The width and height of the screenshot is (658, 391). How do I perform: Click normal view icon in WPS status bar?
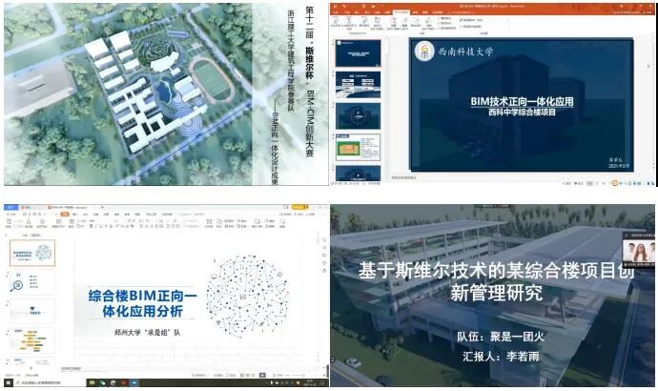tap(241, 375)
